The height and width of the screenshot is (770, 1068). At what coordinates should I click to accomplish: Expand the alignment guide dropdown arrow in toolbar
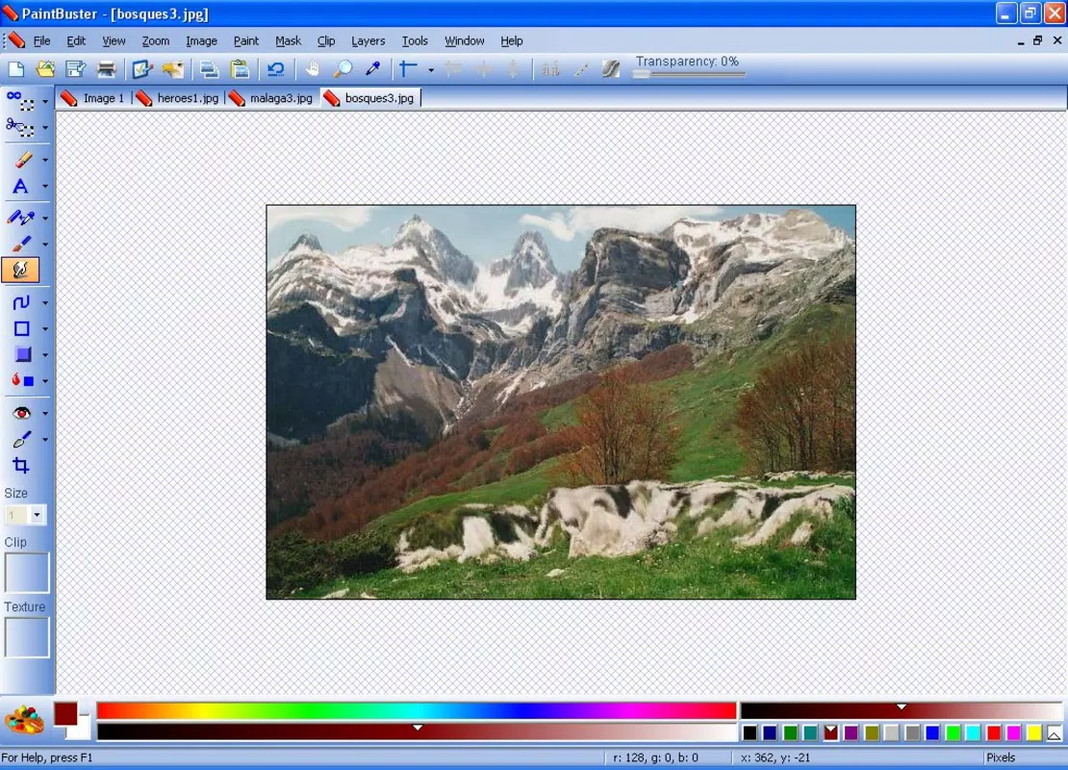[x=430, y=69]
